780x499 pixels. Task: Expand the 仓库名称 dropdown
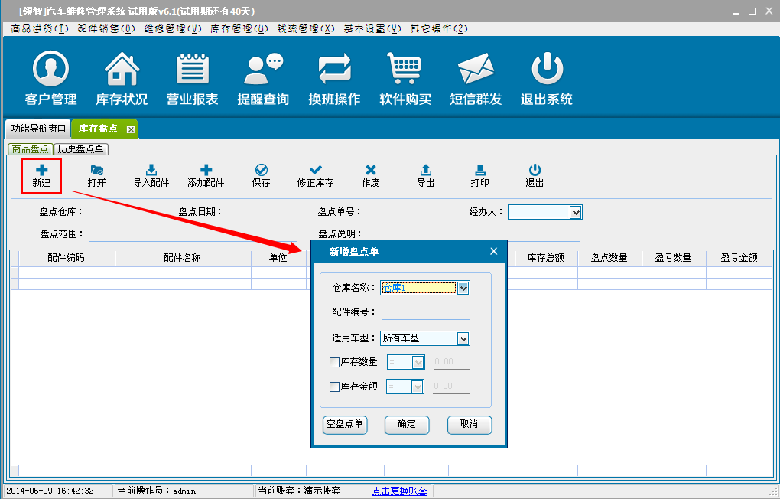click(x=463, y=289)
